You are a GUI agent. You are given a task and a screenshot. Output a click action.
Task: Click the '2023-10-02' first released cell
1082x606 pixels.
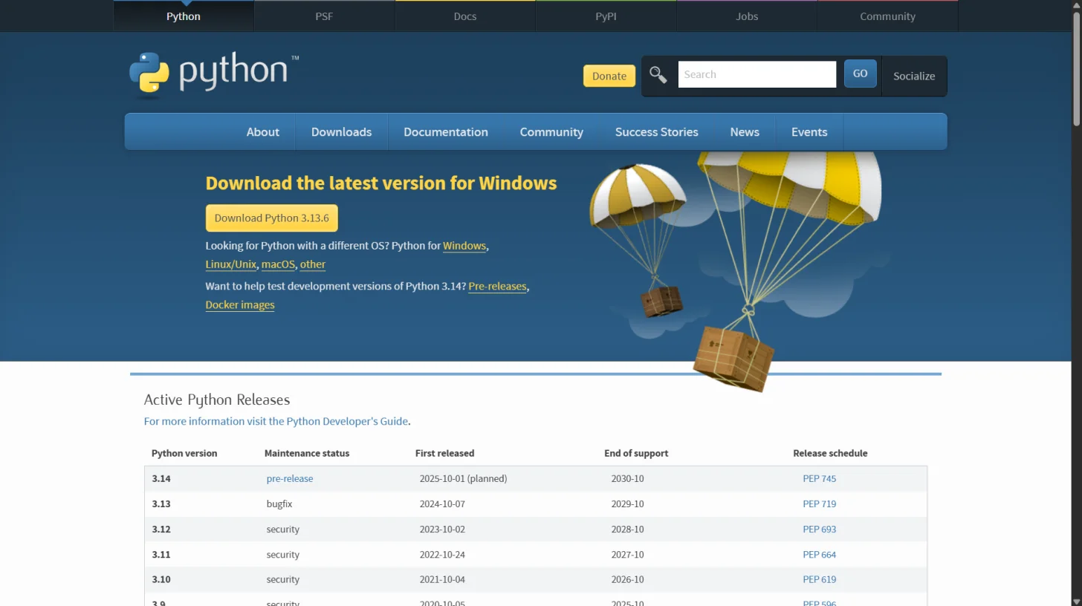point(442,529)
